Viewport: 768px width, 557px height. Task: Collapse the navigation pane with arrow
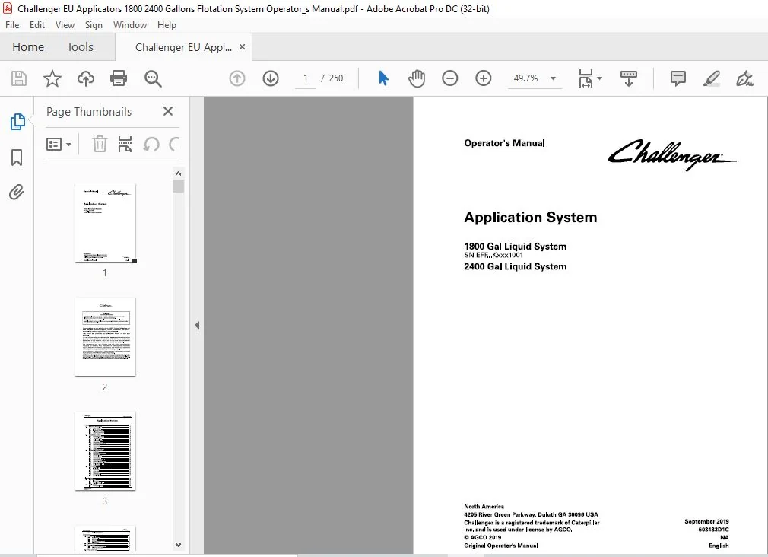[197, 325]
